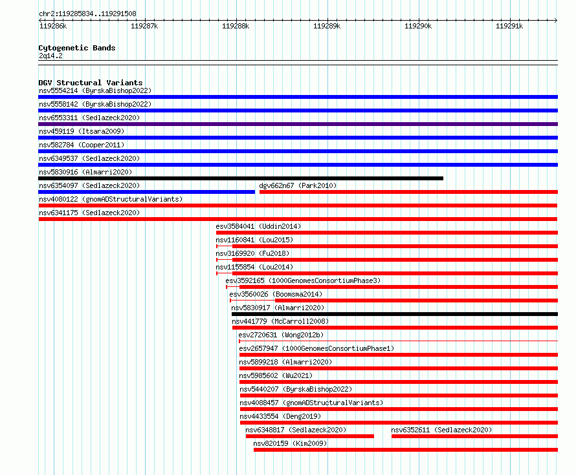Image resolution: width=576 pixels, height=475 pixels.
Task: Open nsv1155854 (Lou2014) variant
Action: click(x=254, y=267)
